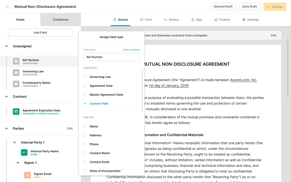Choose the Agreement Date radio option
Screen dimensions: 291x182
[85, 86]
